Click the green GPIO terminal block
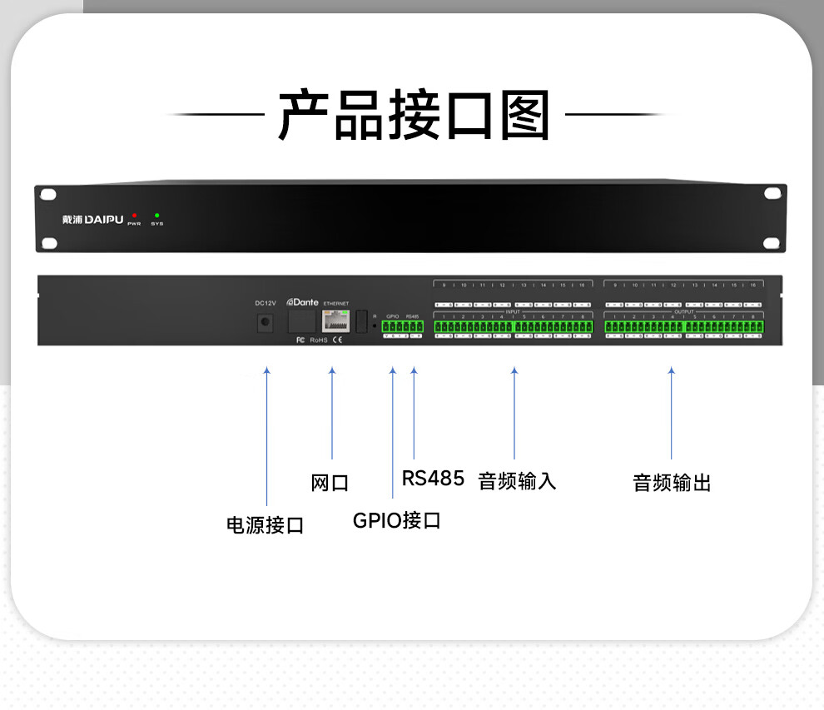This screenshot has width=824, height=710. coord(393,327)
